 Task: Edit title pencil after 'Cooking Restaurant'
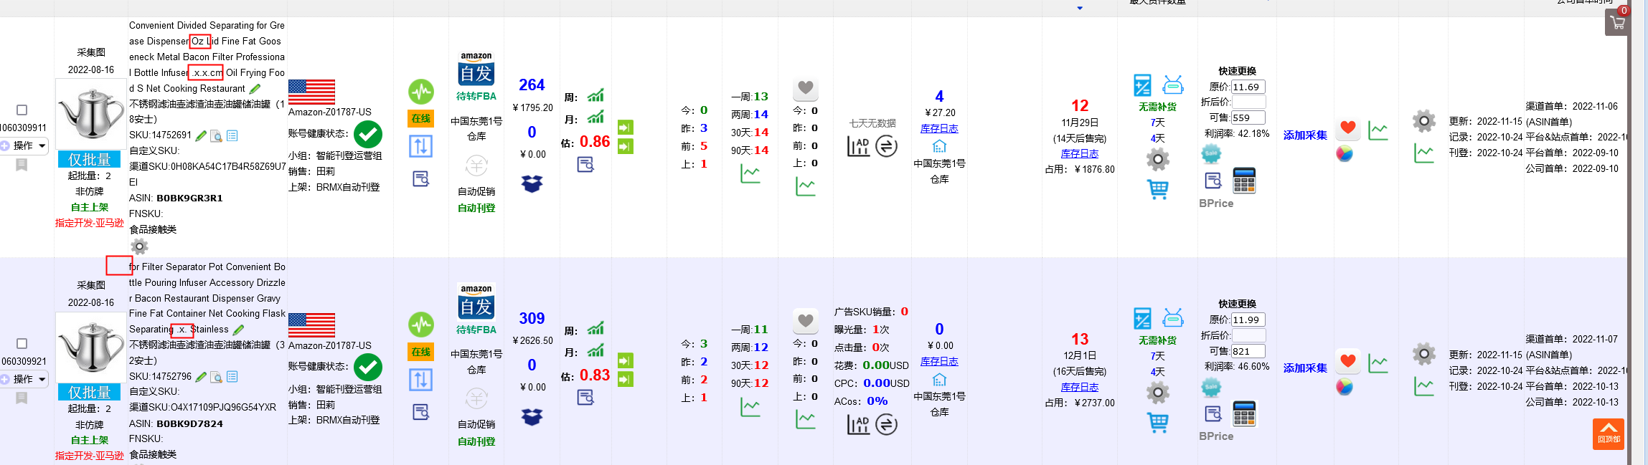[x=255, y=89]
